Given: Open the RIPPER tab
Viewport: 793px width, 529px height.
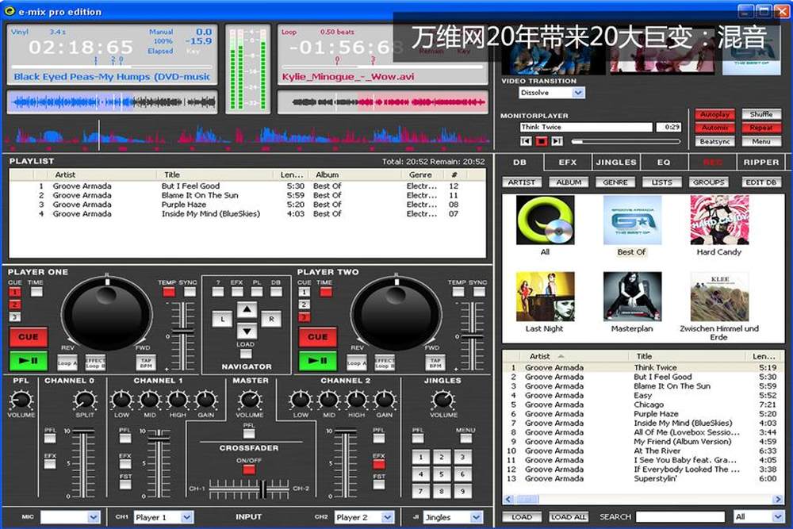Looking at the screenshot, I should [760, 162].
